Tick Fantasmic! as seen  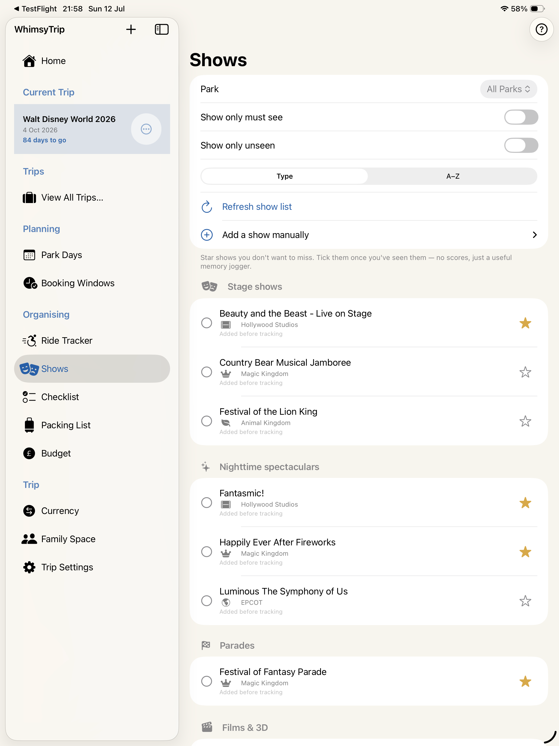coord(207,503)
